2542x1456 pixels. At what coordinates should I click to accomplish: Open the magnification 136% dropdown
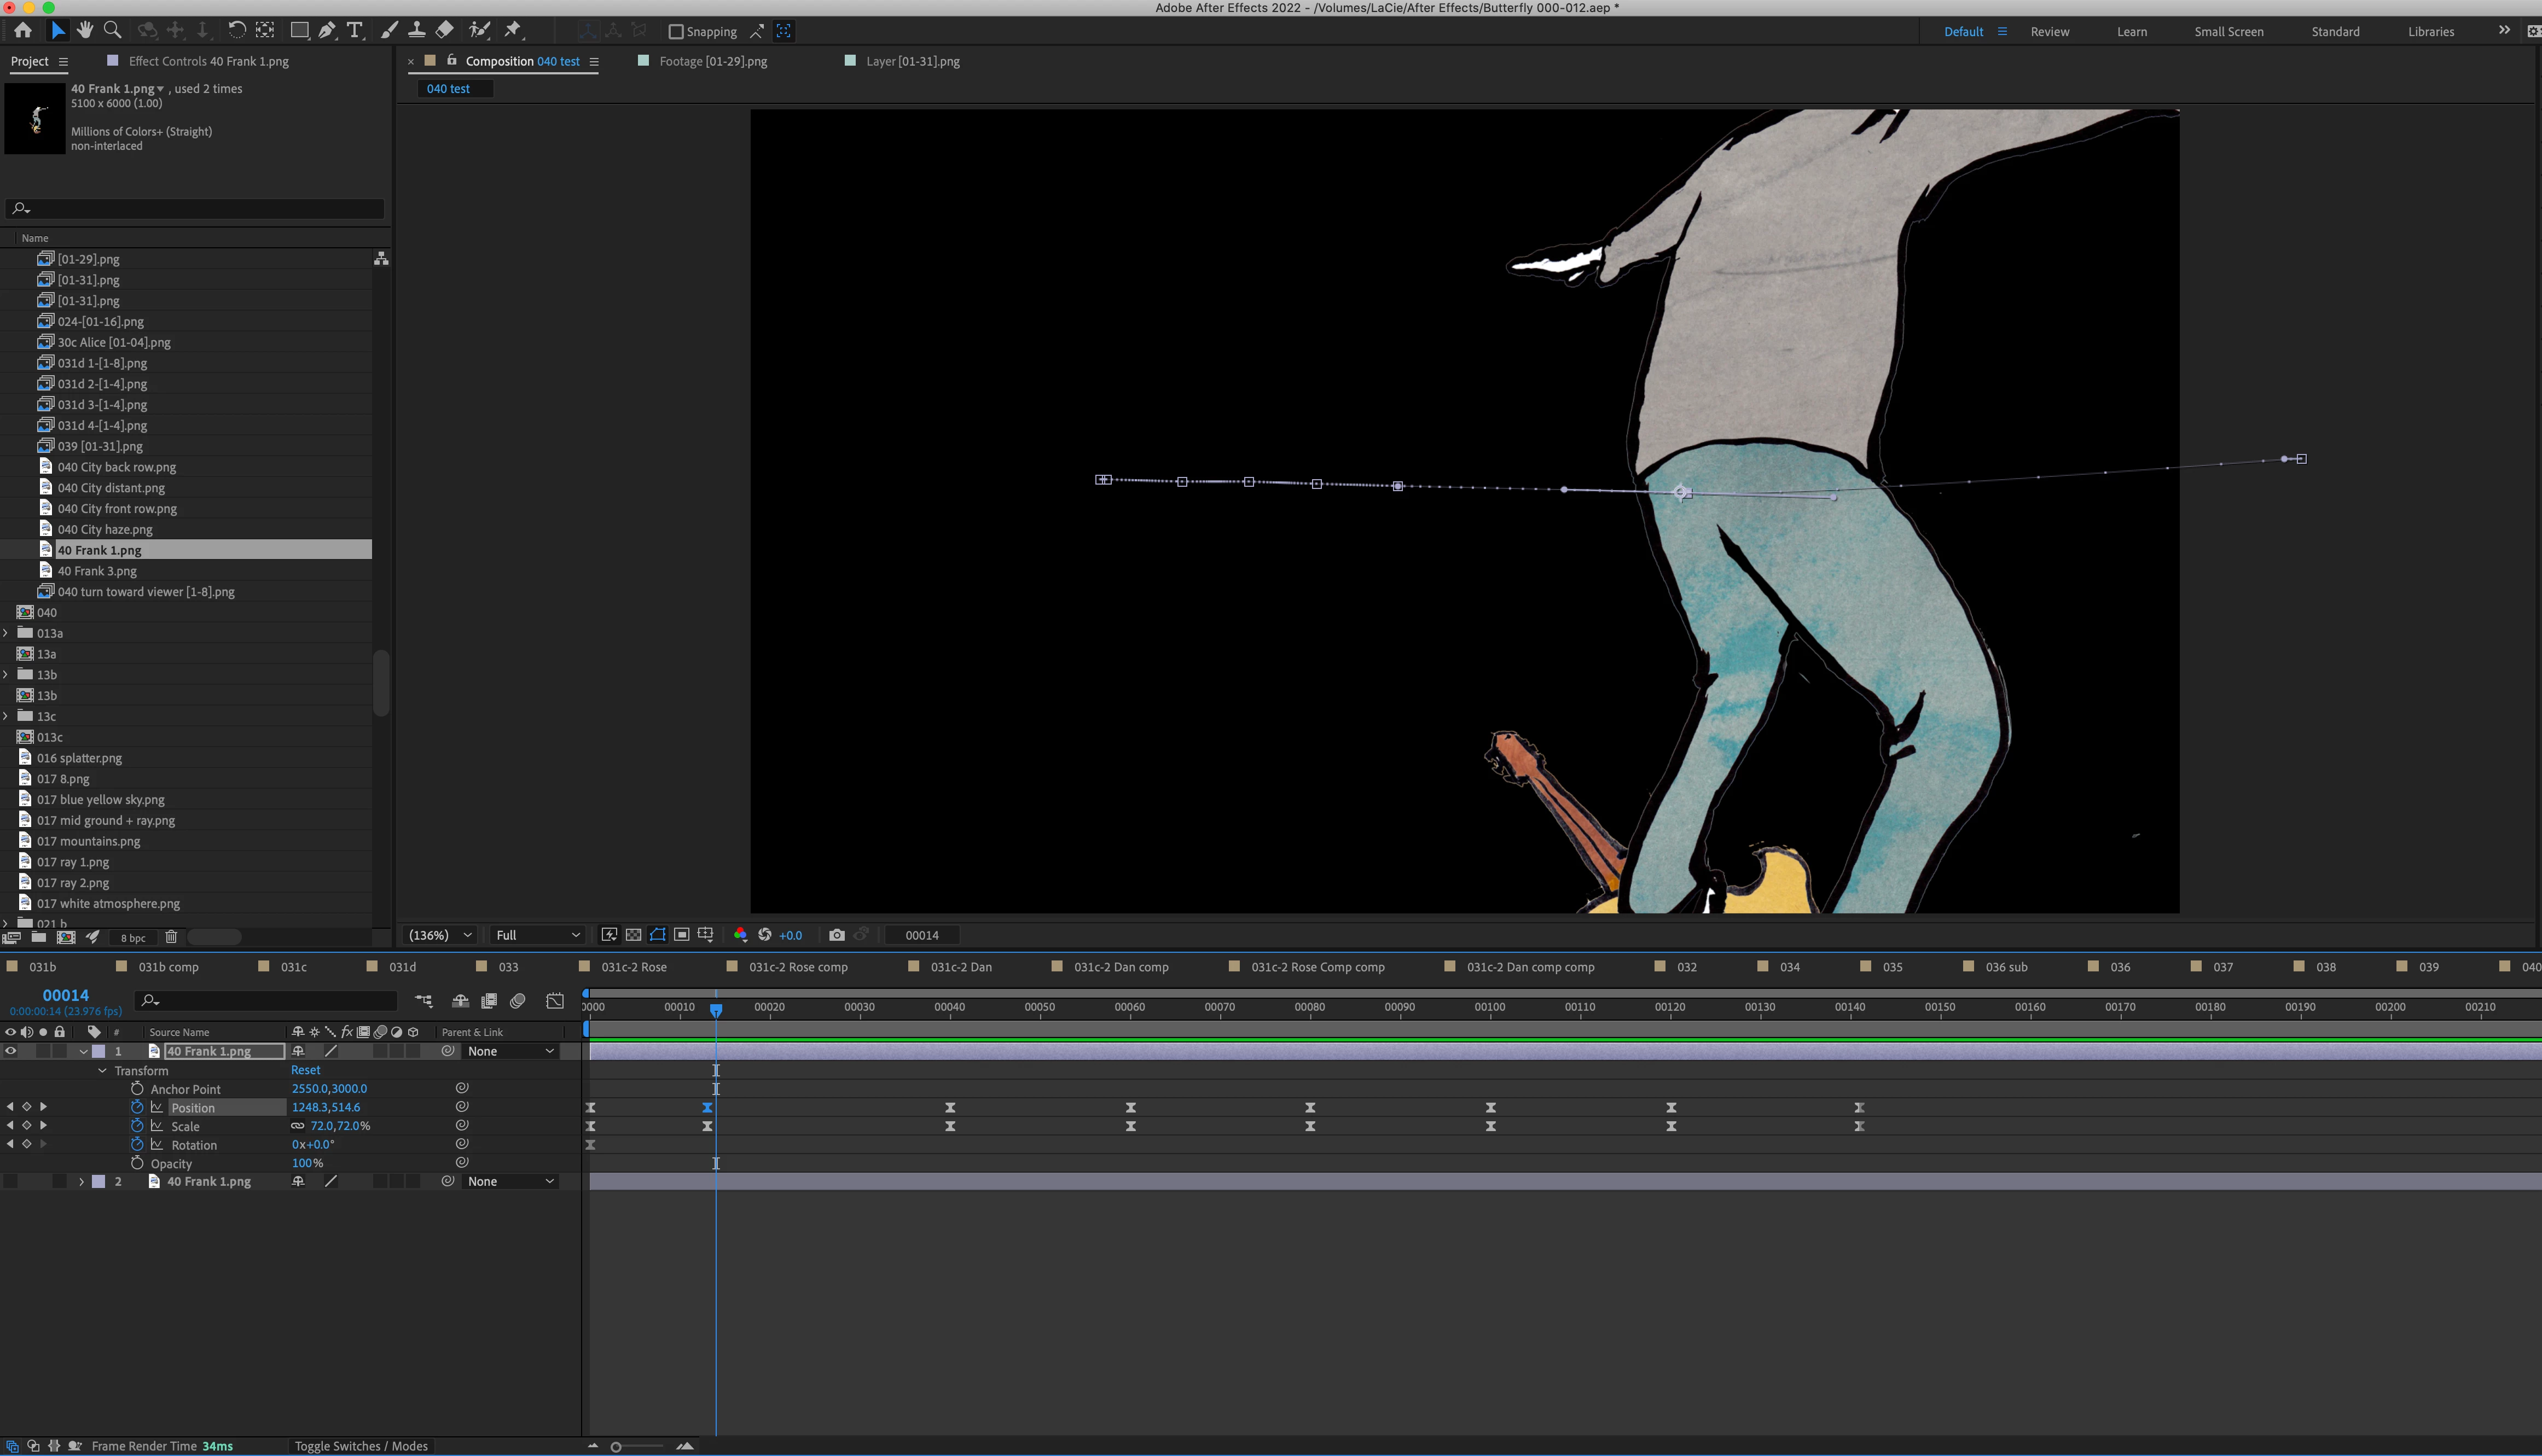pyautogui.click(x=439, y=935)
